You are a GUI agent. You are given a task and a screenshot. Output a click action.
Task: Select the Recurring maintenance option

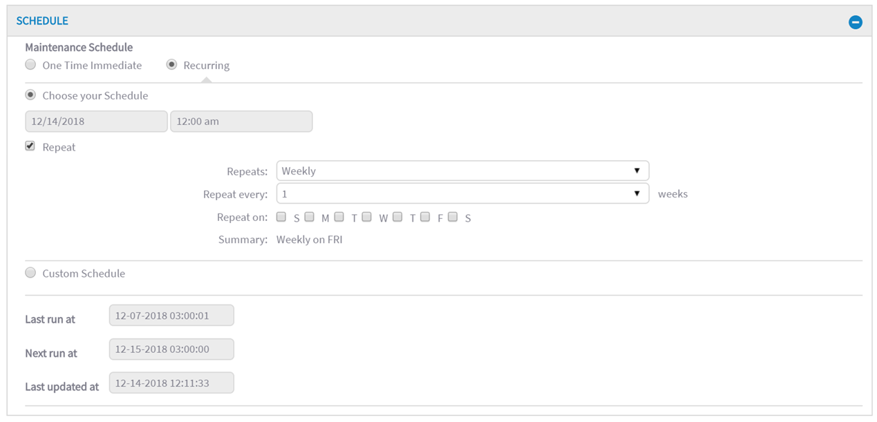(172, 65)
